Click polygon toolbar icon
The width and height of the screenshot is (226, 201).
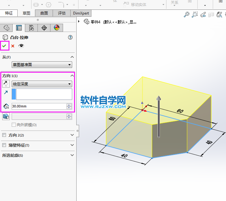pos(49,5)
